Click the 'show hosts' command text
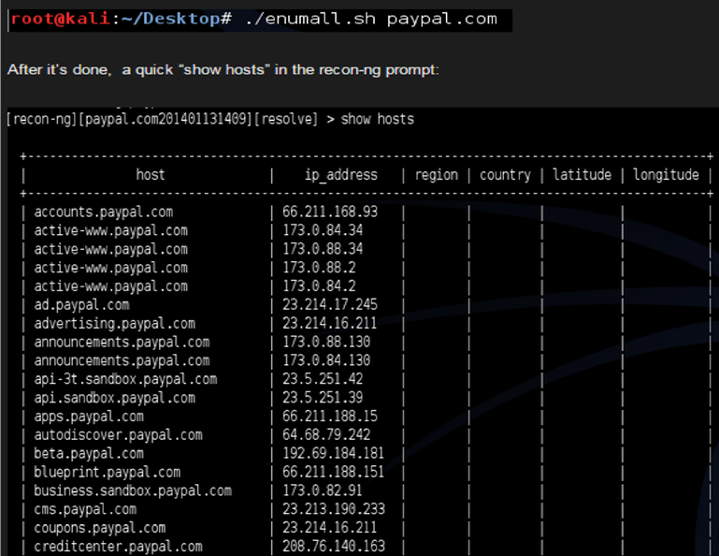The height and width of the screenshot is (556, 719). (378, 120)
